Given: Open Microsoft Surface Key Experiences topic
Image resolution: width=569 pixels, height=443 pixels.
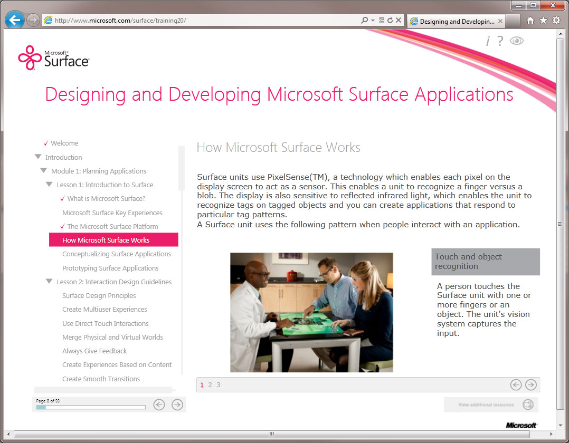Looking at the screenshot, I should [112, 213].
